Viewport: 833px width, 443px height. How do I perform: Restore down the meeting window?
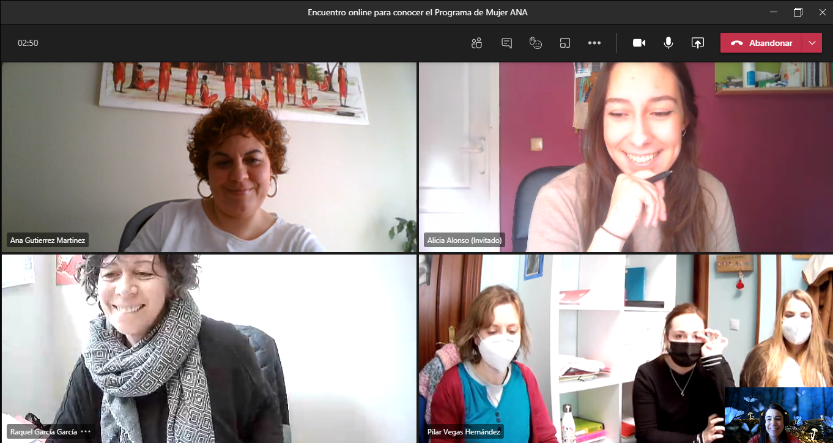(x=798, y=12)
